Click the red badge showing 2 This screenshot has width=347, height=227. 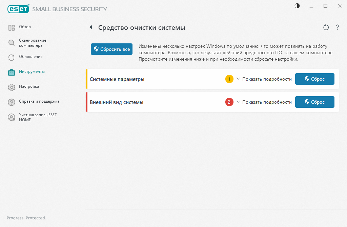[229, 102]
